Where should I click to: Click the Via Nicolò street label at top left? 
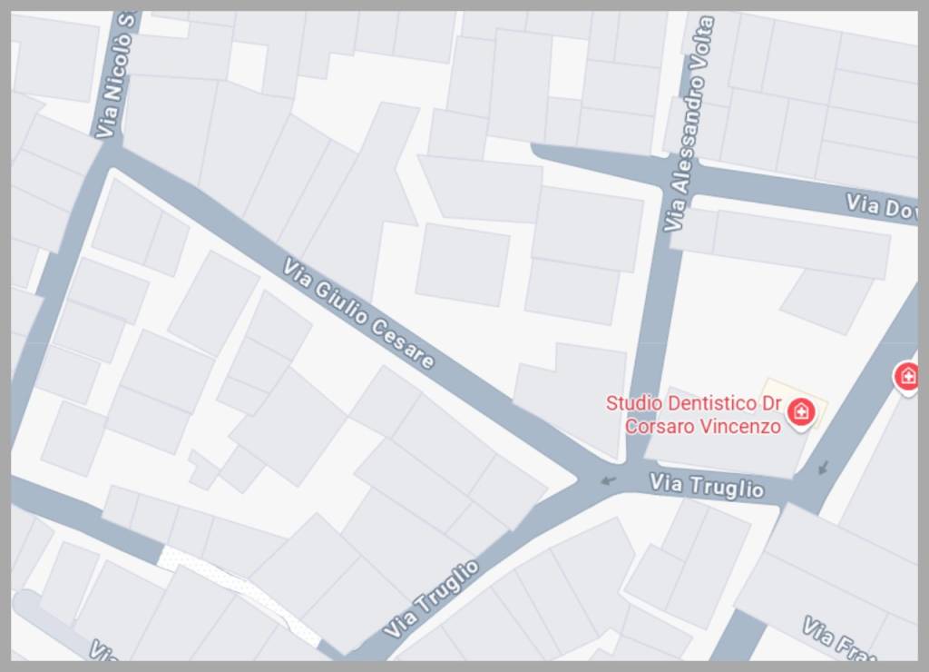click(x=116, y=76)
